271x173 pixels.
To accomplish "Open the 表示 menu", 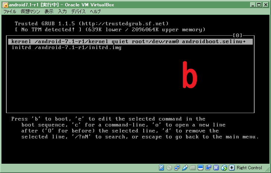I will click(x=49, y=12).
